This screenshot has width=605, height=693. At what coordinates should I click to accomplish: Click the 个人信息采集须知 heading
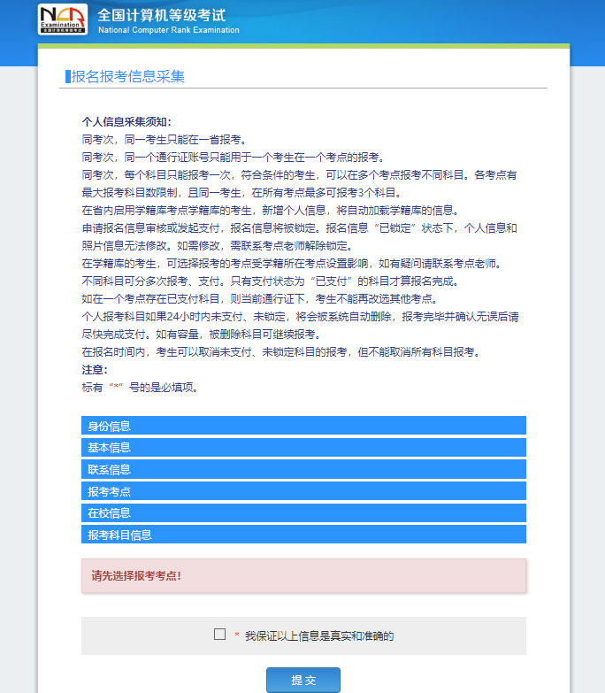tap(126, 122)
